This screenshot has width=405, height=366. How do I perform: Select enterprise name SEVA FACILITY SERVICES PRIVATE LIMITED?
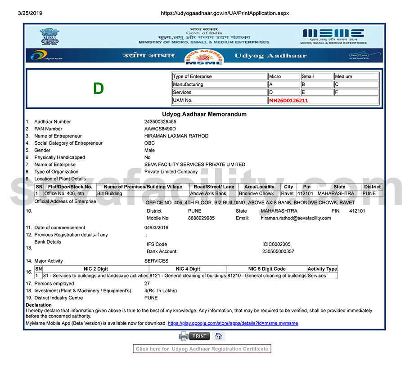click(x=195, y=165)
